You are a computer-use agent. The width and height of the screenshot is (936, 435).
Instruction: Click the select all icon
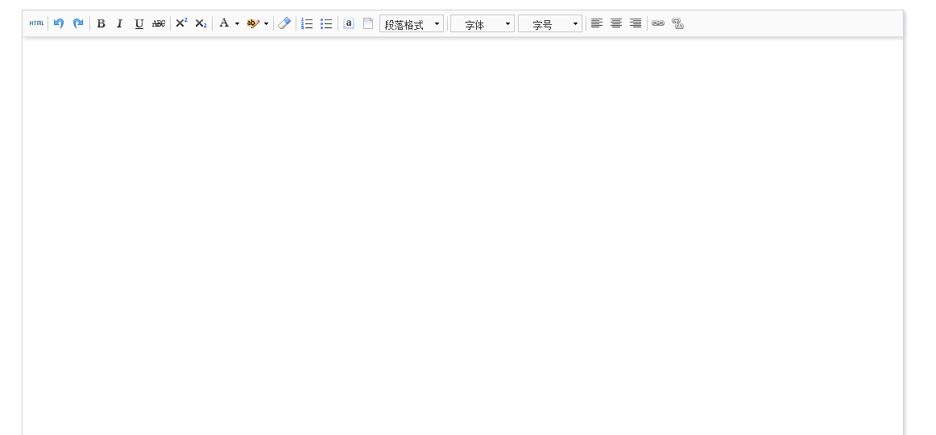coord(349,23)
